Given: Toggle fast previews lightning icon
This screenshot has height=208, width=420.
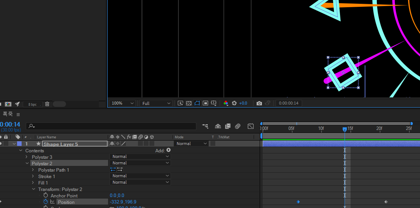Looking at the screenshot, I should [180, 103].
